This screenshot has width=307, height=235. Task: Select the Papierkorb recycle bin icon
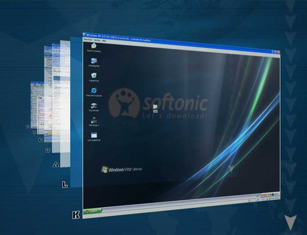(94, 77)
